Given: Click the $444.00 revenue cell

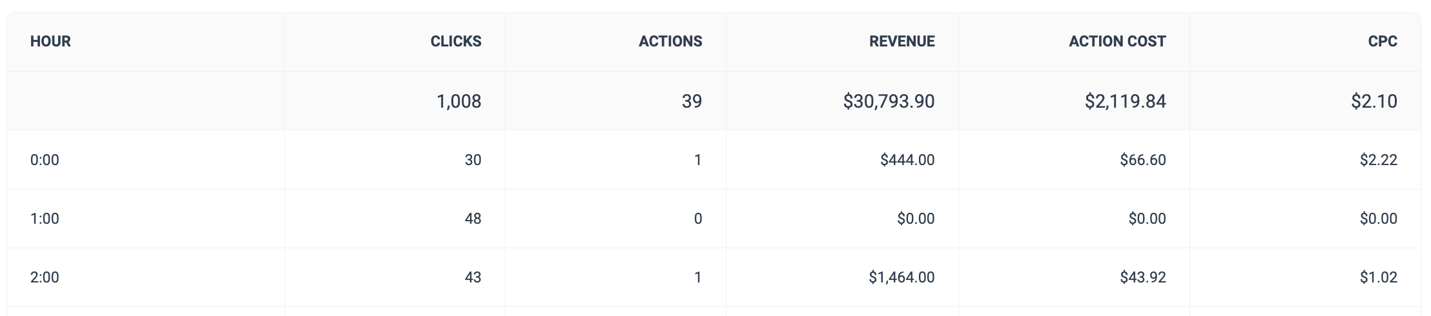Looking at the screenshot, I should [907, 160].
